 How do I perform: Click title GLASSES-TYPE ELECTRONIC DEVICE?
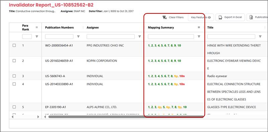click(231, 107)
